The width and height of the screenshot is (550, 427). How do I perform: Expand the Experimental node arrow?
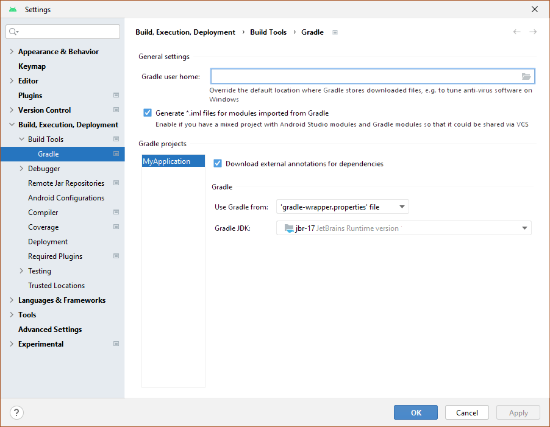coord(12,344)
